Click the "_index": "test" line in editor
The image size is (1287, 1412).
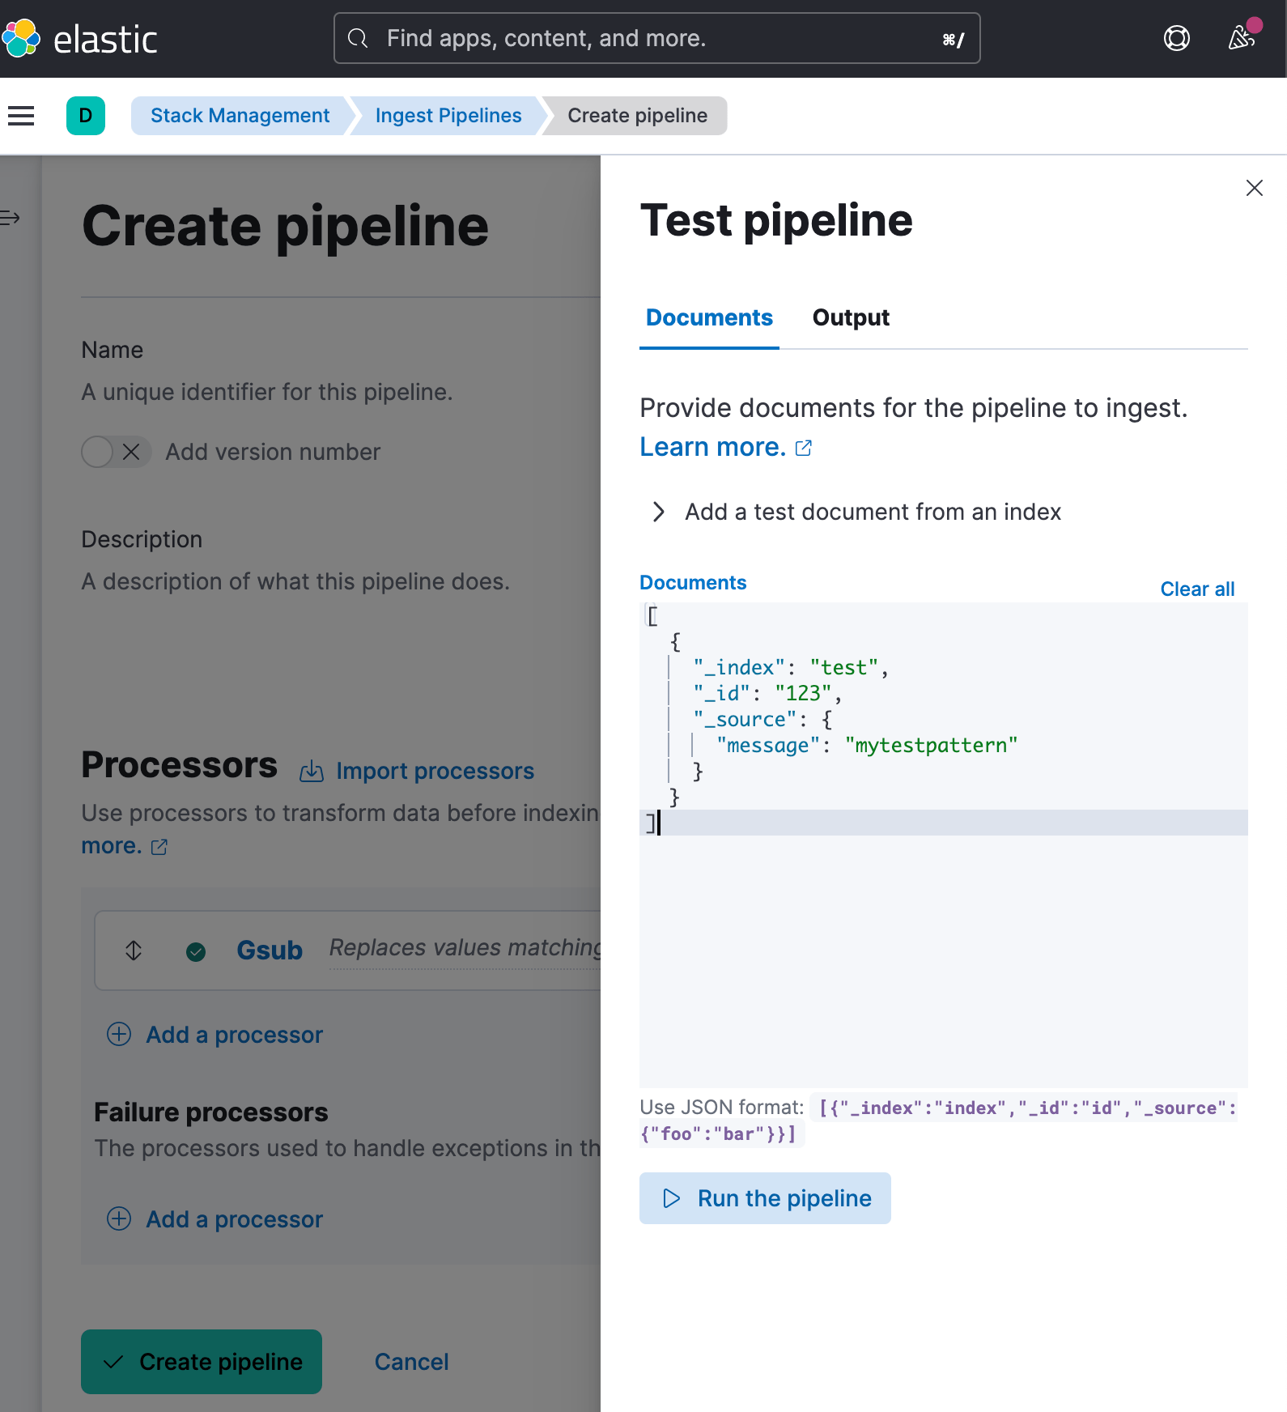tap(791, 667)
